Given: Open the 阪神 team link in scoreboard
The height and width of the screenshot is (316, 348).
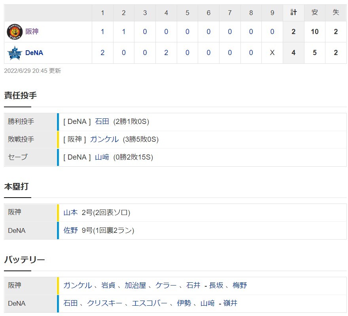Looking at the screenshot, I should click(x=32, y=32).
